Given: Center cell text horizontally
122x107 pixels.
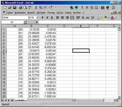Looking at the screenshot, I should 62,18.
